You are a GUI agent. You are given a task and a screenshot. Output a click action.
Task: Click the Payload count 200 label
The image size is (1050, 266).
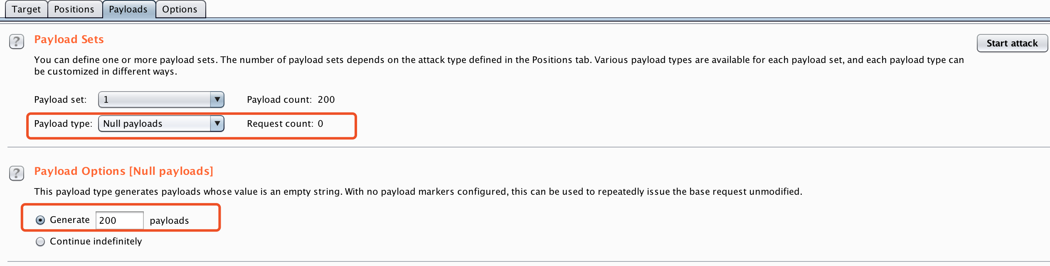291,99
